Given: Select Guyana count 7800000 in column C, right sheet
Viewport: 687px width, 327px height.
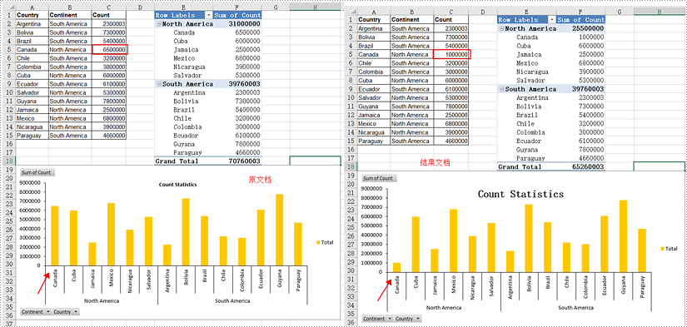Looking at the screenshot, I should 451,107.
